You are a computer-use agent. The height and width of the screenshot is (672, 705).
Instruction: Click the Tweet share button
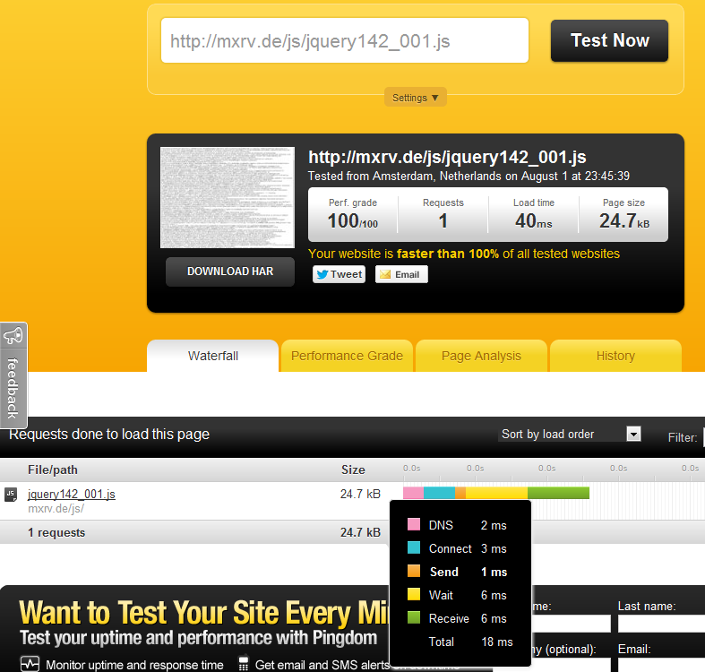tap(339, 274)
